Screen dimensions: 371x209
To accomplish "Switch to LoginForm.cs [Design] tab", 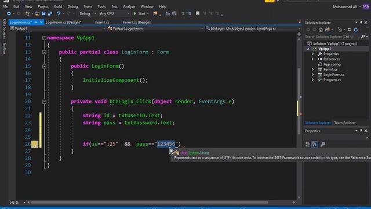I will (x=63, y=22).
